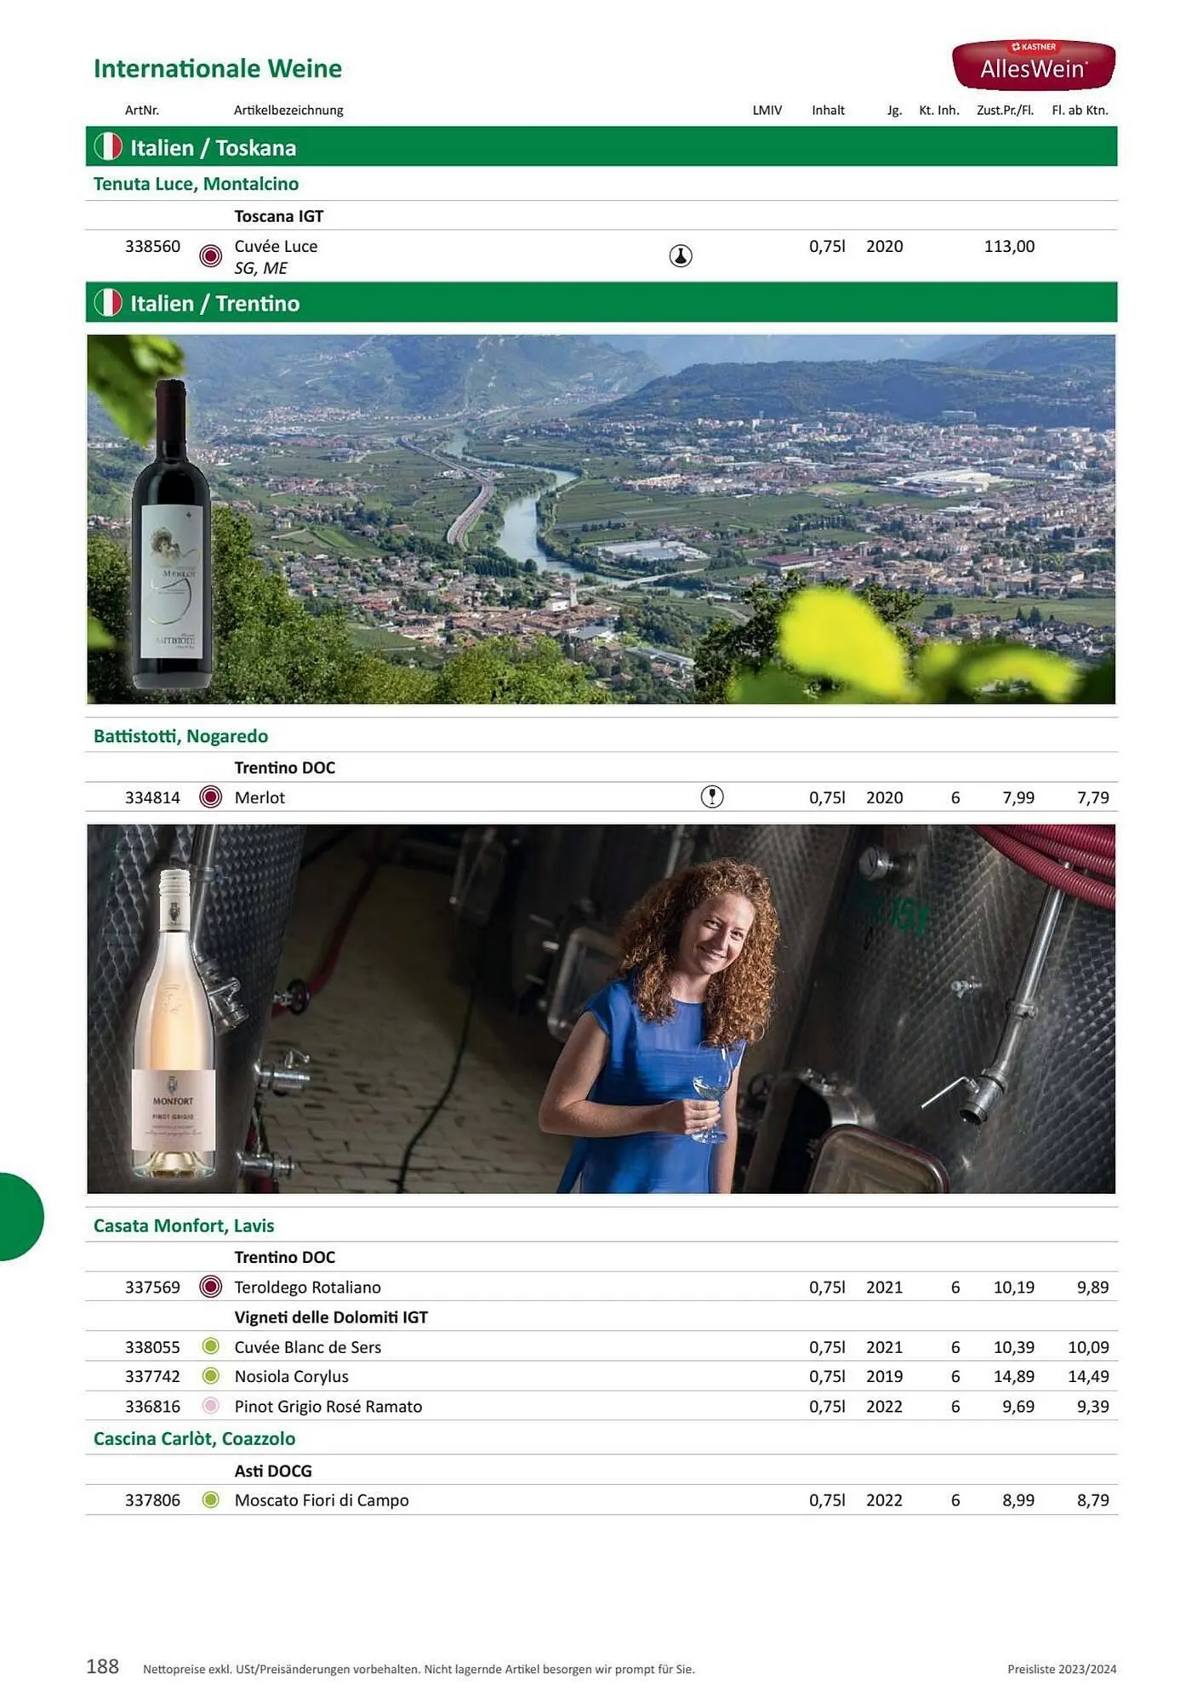Click white wine icon next to Moscato Fiori di Campo
Viewport: 1203px width, 1702px height.
[x=211, y=1499]
